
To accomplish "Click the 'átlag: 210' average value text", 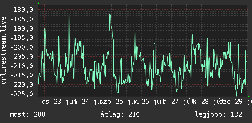I will pos(120,114).
